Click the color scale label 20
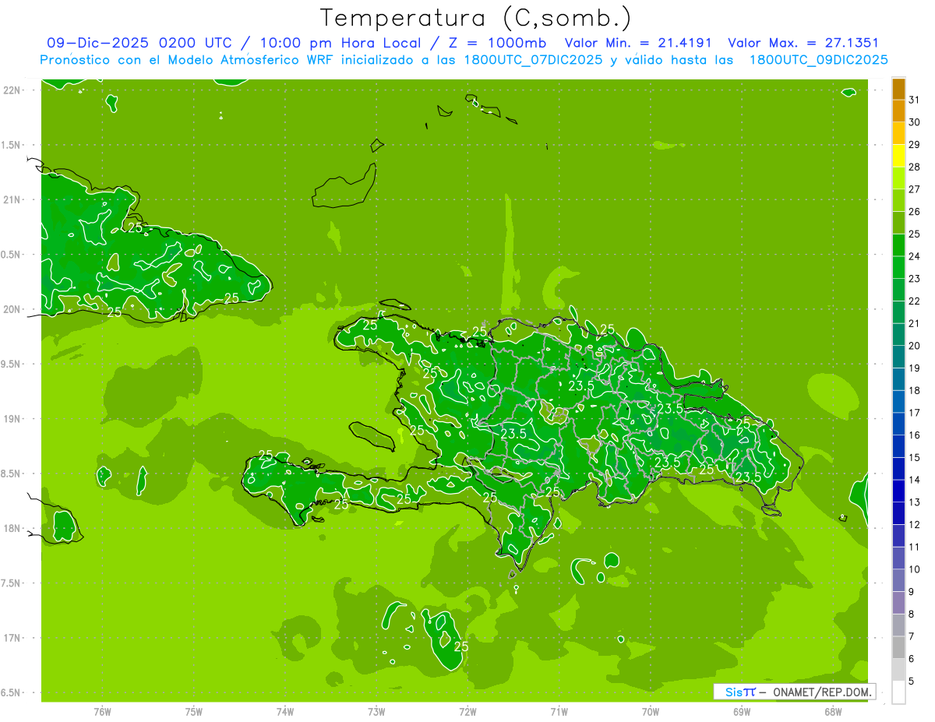The image size is (935, 722). (915, 346)
